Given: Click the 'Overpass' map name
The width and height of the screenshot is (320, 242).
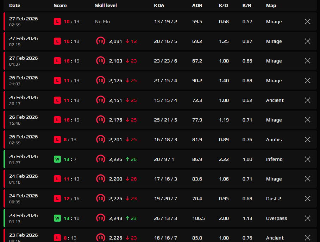Looking at the screenshot, I should [277, 218].
